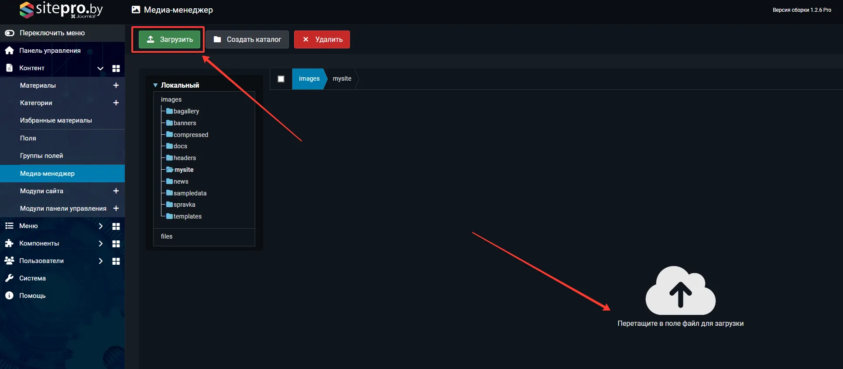Click the cloud upload icon
This screenshot has width=843, height=369.
tap(680, 291)
